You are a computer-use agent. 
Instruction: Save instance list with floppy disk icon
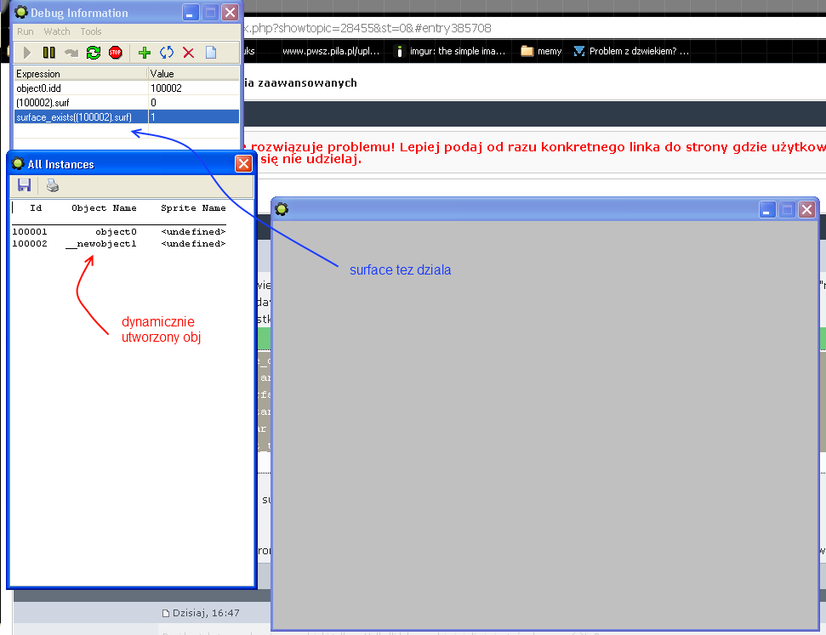coord(25,185)
